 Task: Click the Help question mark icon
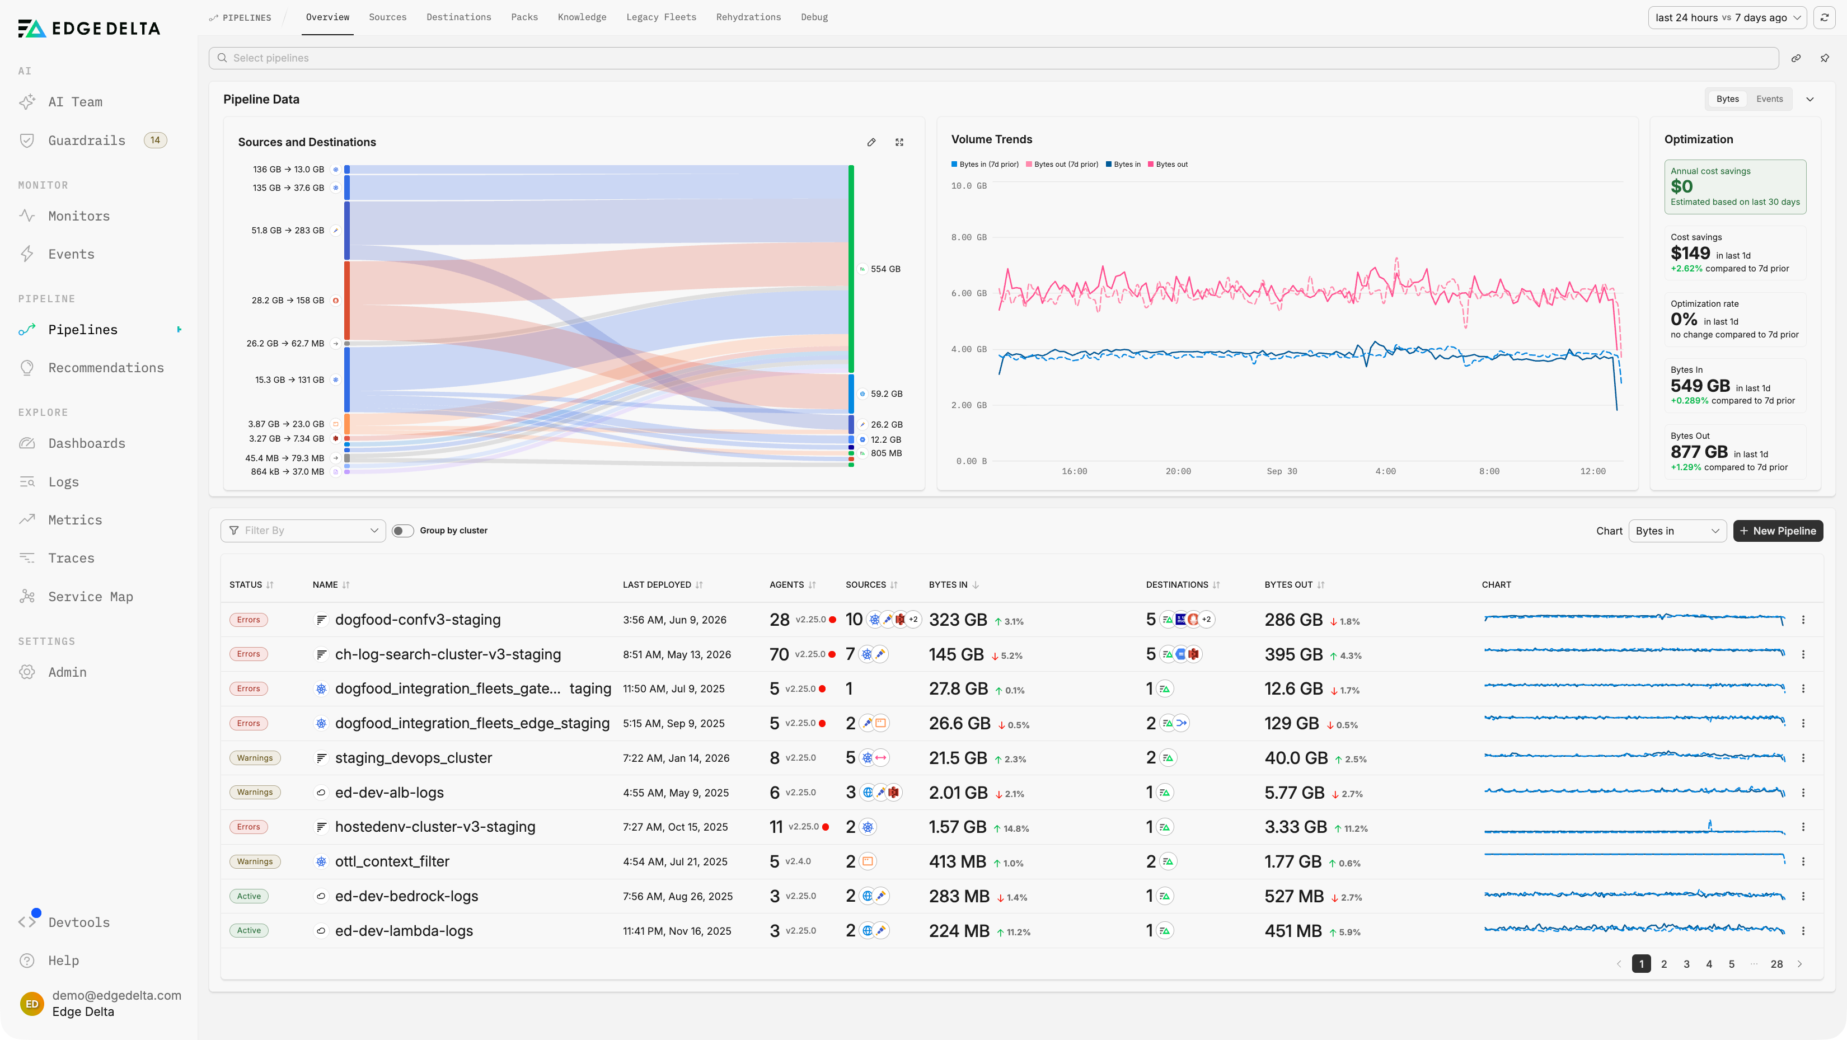27,961
